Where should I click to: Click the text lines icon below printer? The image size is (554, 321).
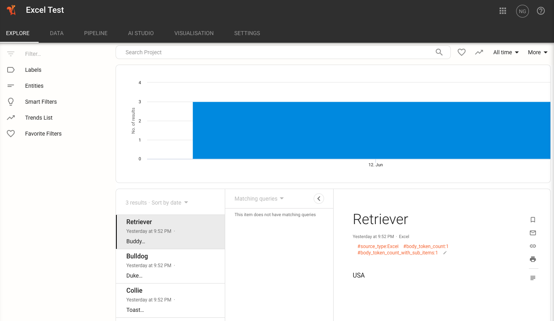pos(533,278)
